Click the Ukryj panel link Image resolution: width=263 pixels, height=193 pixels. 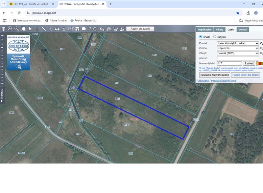203,80
